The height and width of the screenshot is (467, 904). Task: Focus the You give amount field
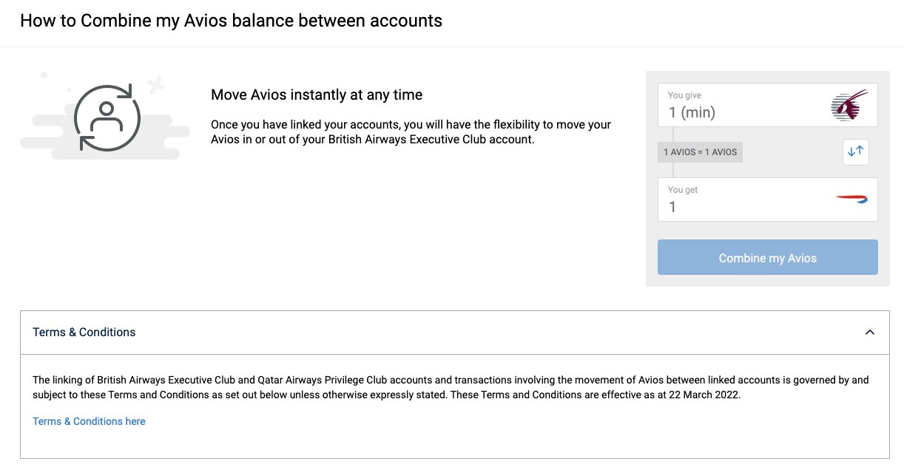tap(768, 105)
